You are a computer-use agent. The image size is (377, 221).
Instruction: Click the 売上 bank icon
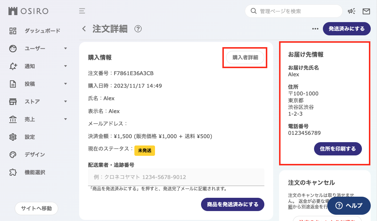click(x=13, y=119)
